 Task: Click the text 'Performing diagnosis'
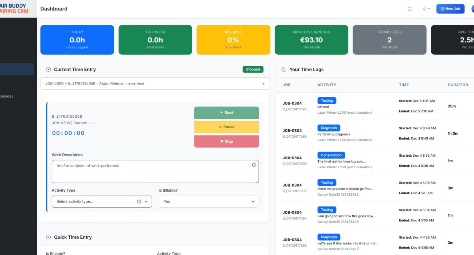point(334,134)
